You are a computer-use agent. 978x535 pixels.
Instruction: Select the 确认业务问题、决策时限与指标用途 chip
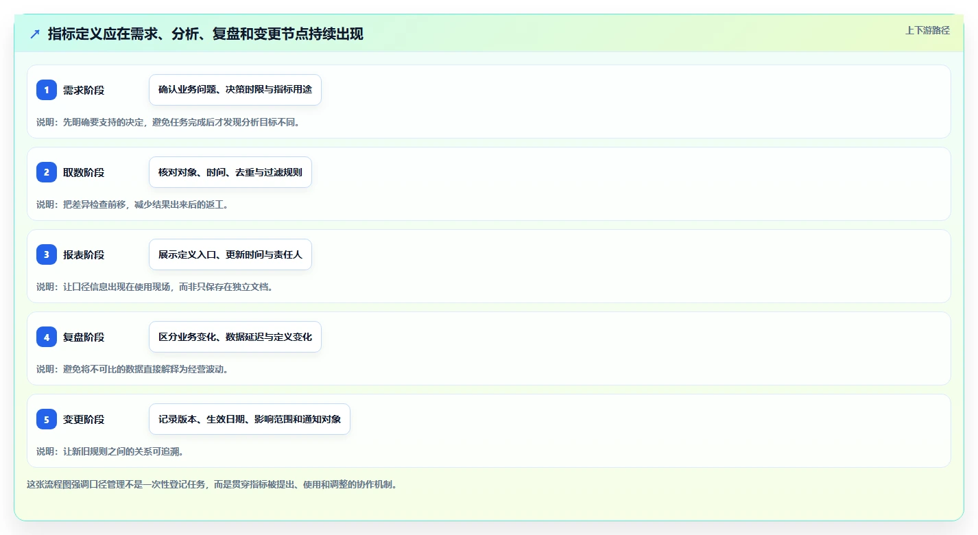click(x=235, y=90)
